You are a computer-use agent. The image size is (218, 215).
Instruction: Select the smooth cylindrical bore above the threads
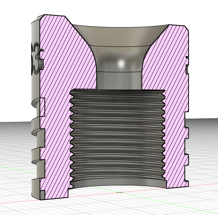click(119, 80)
